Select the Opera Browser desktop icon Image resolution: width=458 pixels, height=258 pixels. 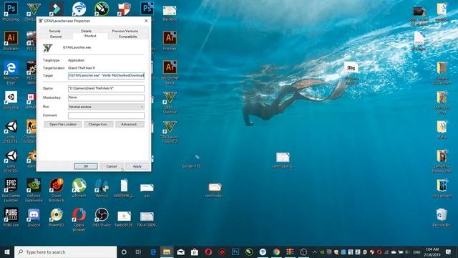79,219
